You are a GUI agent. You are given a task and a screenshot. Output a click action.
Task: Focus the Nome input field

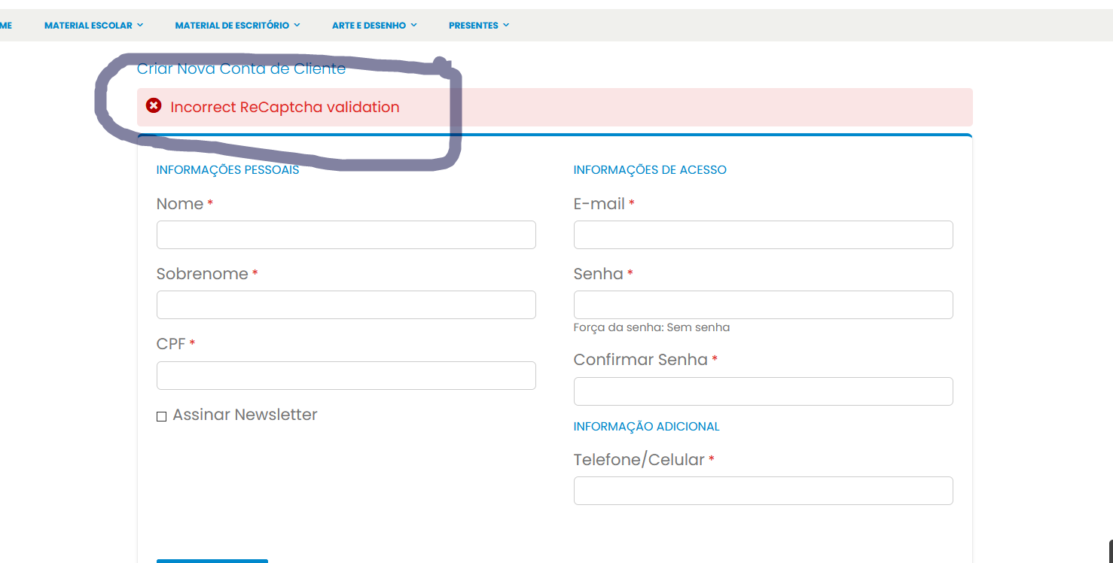pos(346,235)
